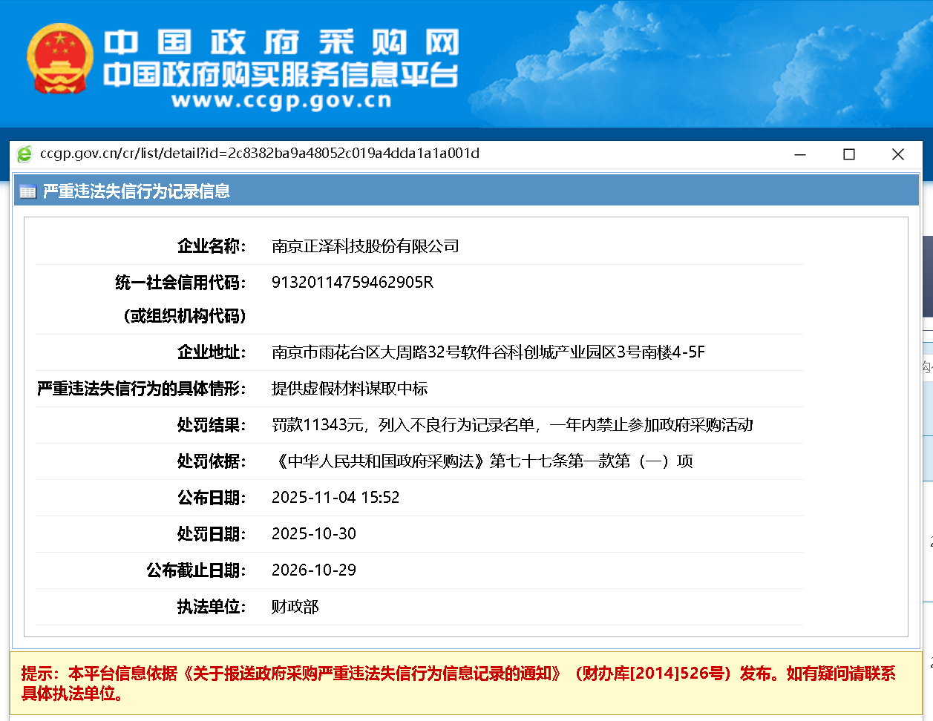Click the publish date 2025-11-04 15:52
The width and height of the screenshot is (933, 721).
[335, 498]
